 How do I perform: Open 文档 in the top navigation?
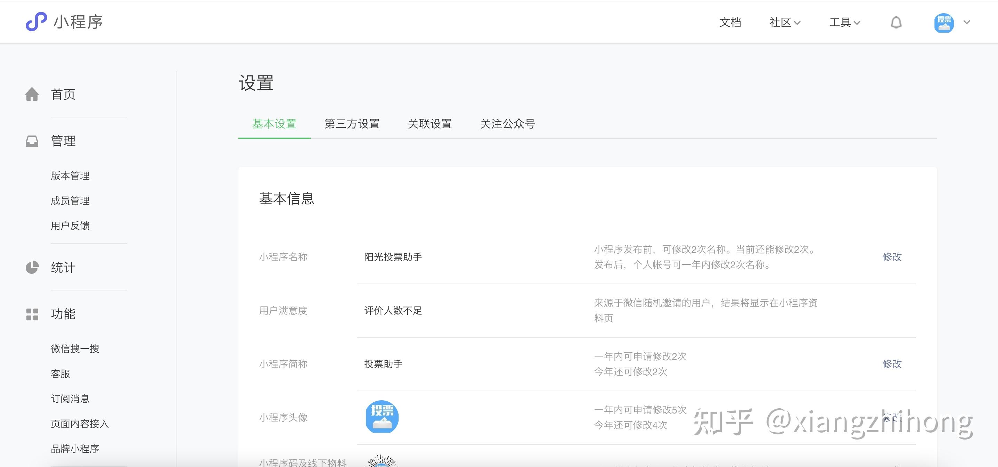[730, 23]
